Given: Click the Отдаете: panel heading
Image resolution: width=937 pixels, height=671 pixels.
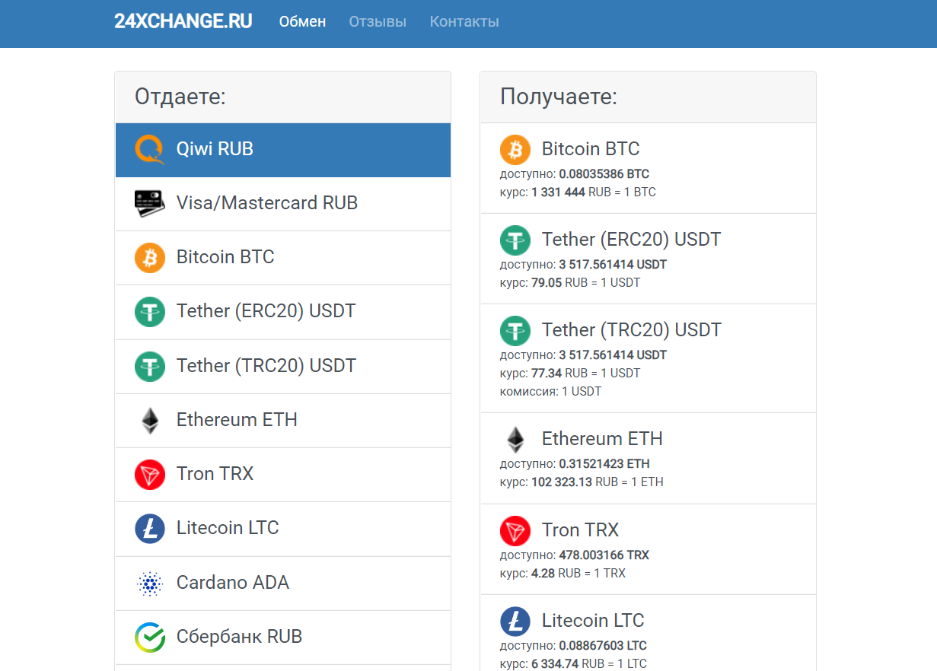Looking at the screenshot, I should 180,97.
